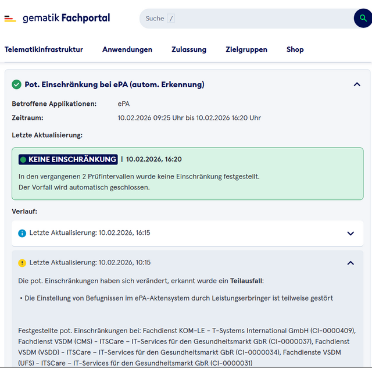This screenshot has height=368, width=372.
Task: Open the Anwendungen menu
Action: [x=127, y=49]
